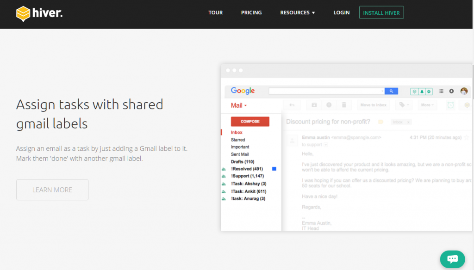Remove the Inbox label chip with x
This screenshot has width=474, height=270.
pyautogui.click(x=408, y=122)
